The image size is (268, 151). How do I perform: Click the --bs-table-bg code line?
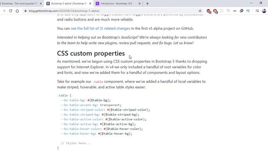(x=85, y=100)
